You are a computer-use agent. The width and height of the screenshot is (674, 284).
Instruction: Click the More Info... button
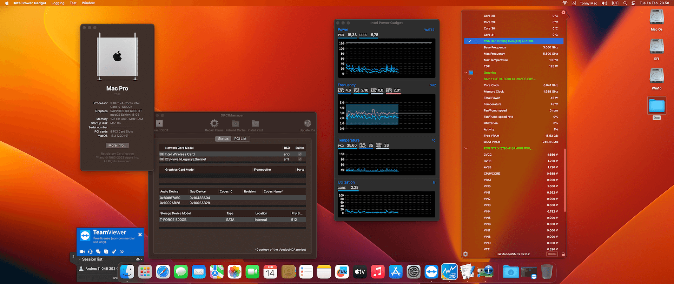117,146
